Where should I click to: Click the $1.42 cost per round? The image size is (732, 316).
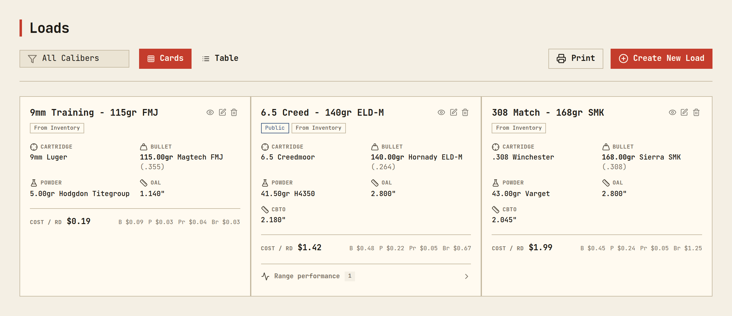310,248
